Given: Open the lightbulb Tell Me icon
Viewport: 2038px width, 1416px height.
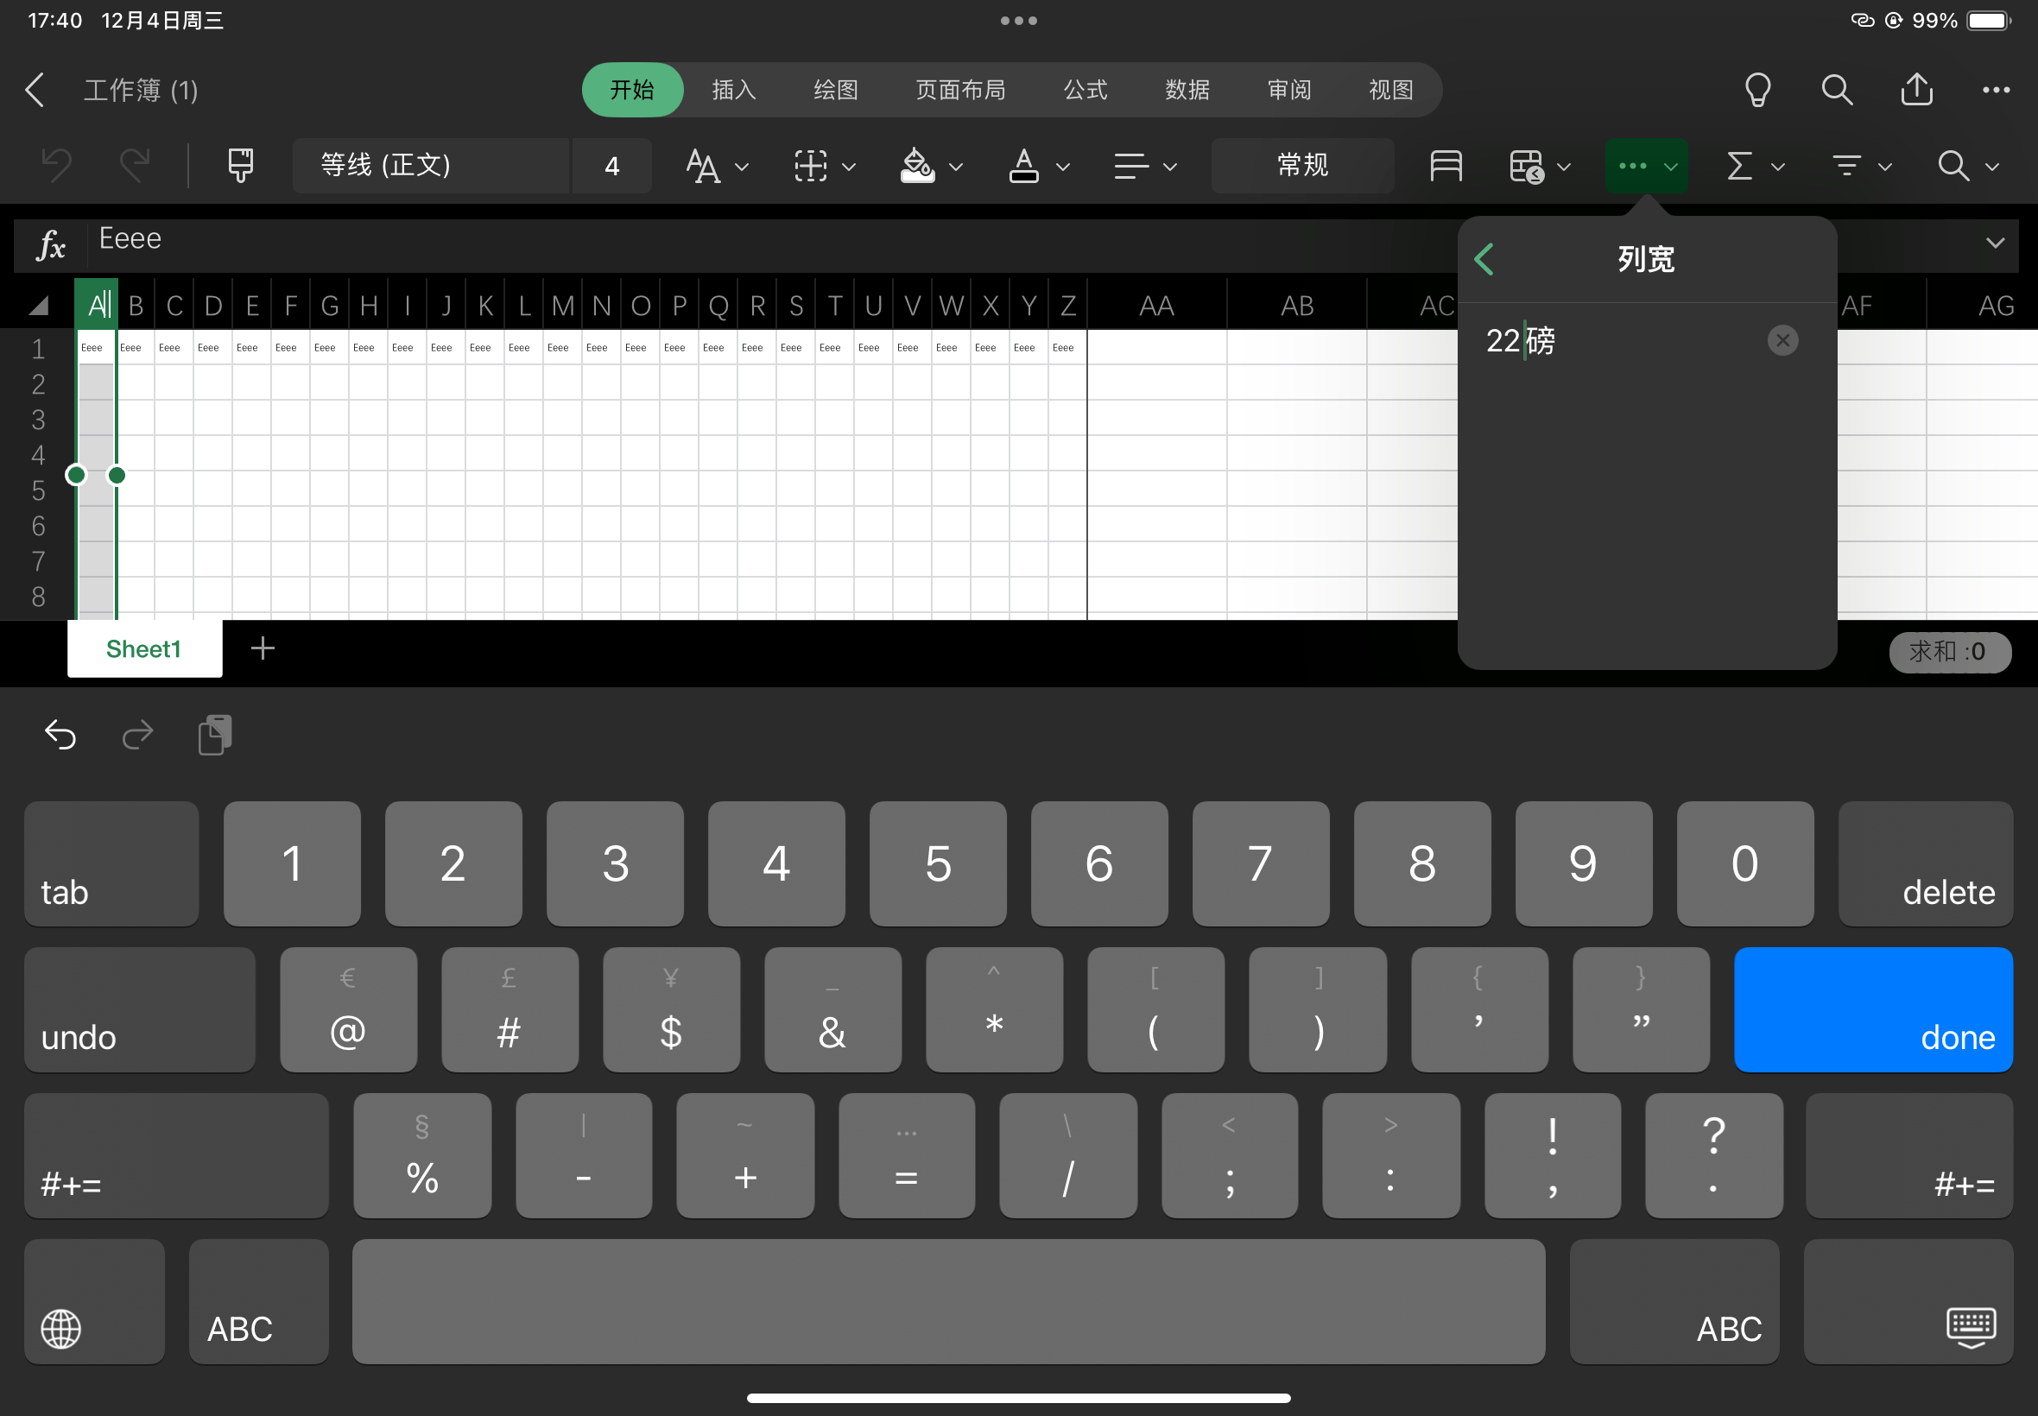Looking at the screenshot, I should tap(1756, 90).
